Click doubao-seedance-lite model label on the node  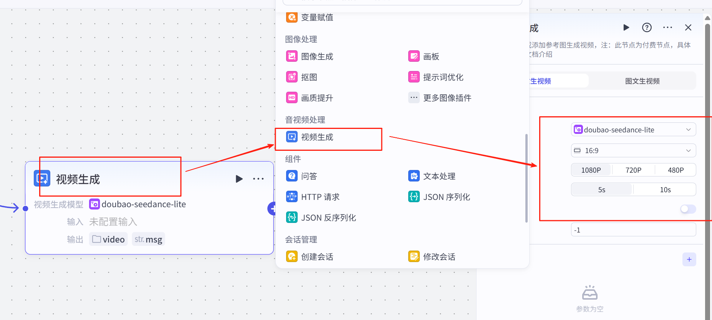[144, 204]
